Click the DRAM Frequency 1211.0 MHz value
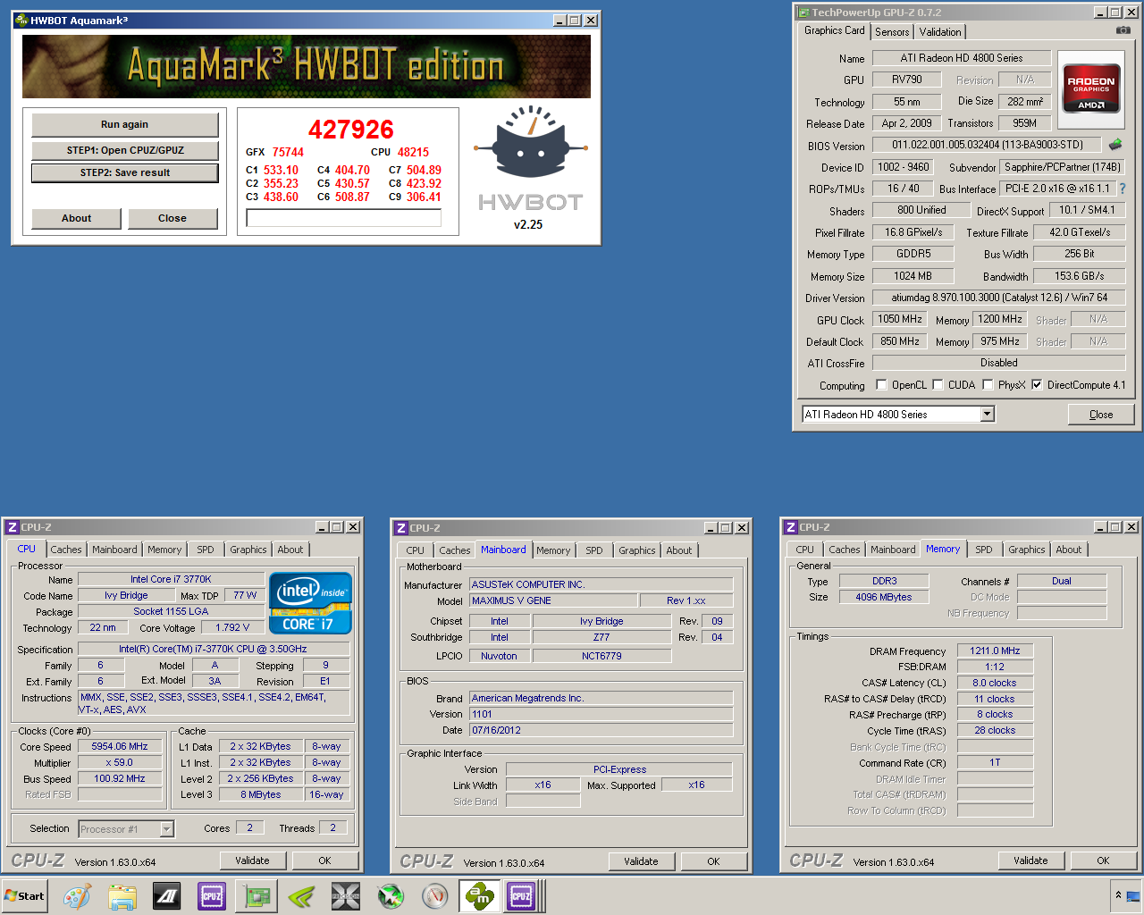Screen dimensions: 1144x915 click(x=995, y=651)
